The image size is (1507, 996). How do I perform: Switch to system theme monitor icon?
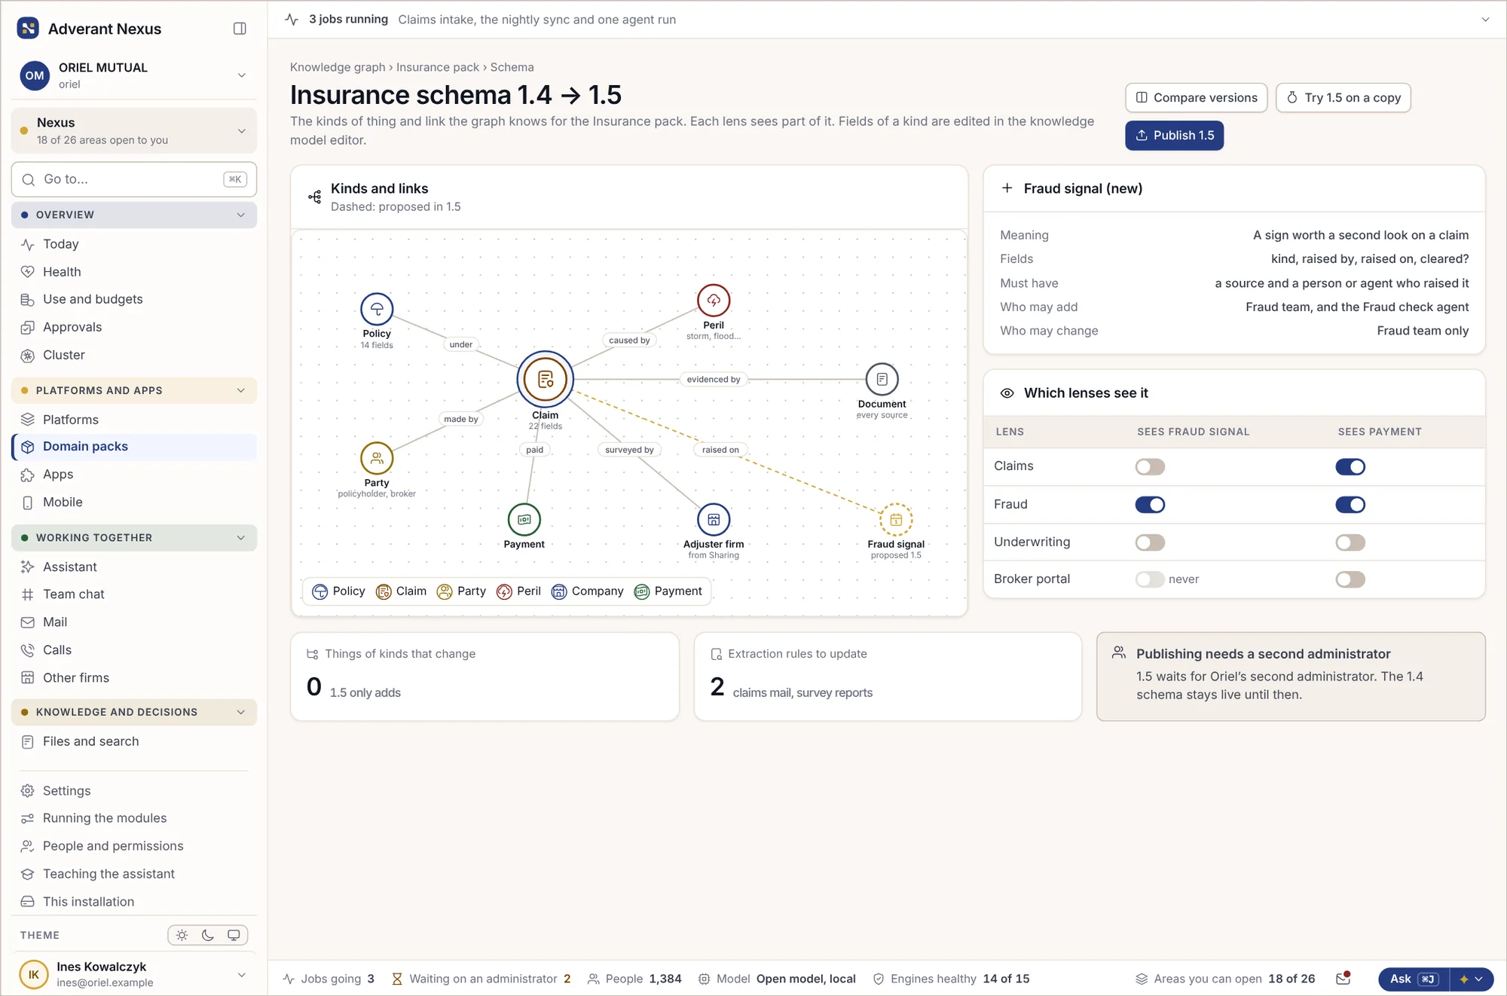click(234, 935)
